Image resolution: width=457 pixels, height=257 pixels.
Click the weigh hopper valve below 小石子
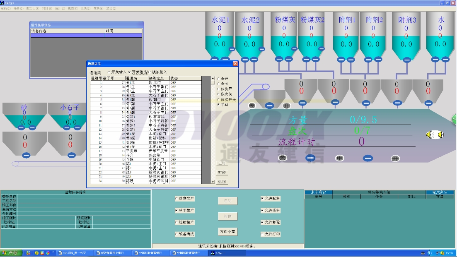pyautogui.click(x=72, y=156)
